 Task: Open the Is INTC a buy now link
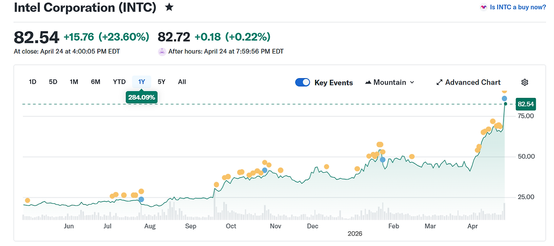[x=518, y=7]
